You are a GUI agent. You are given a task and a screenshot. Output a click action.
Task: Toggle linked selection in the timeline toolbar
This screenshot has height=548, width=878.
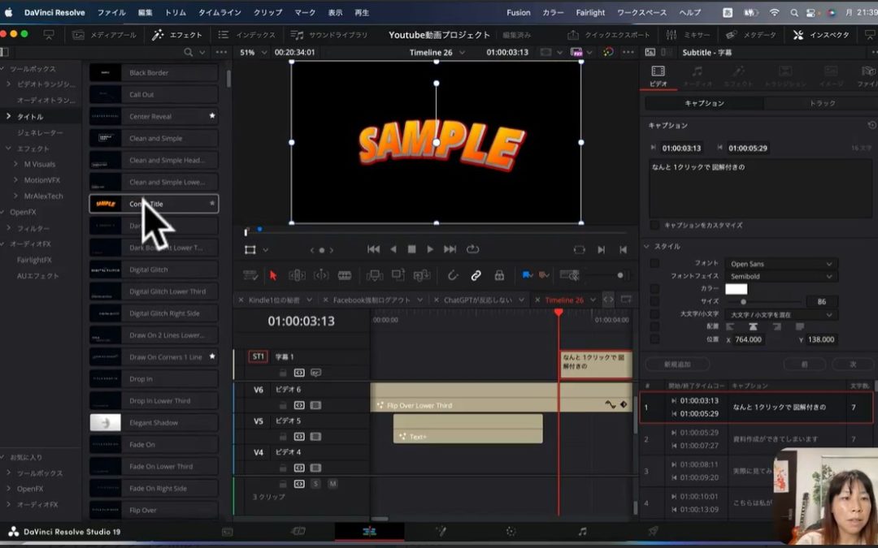click(476, 274)
